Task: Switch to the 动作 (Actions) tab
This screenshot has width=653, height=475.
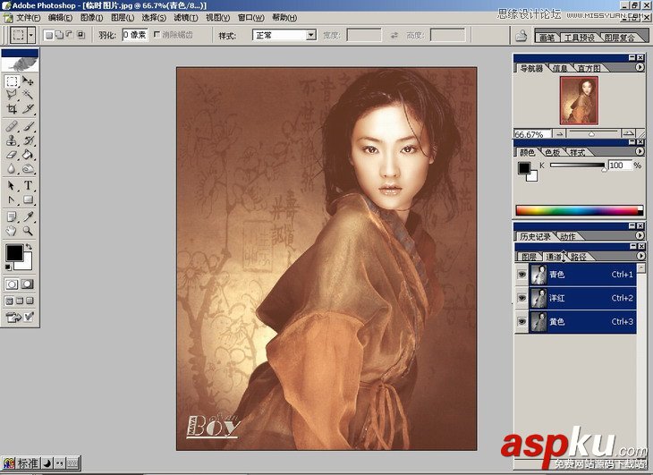Action: click(x=567, y=236)
